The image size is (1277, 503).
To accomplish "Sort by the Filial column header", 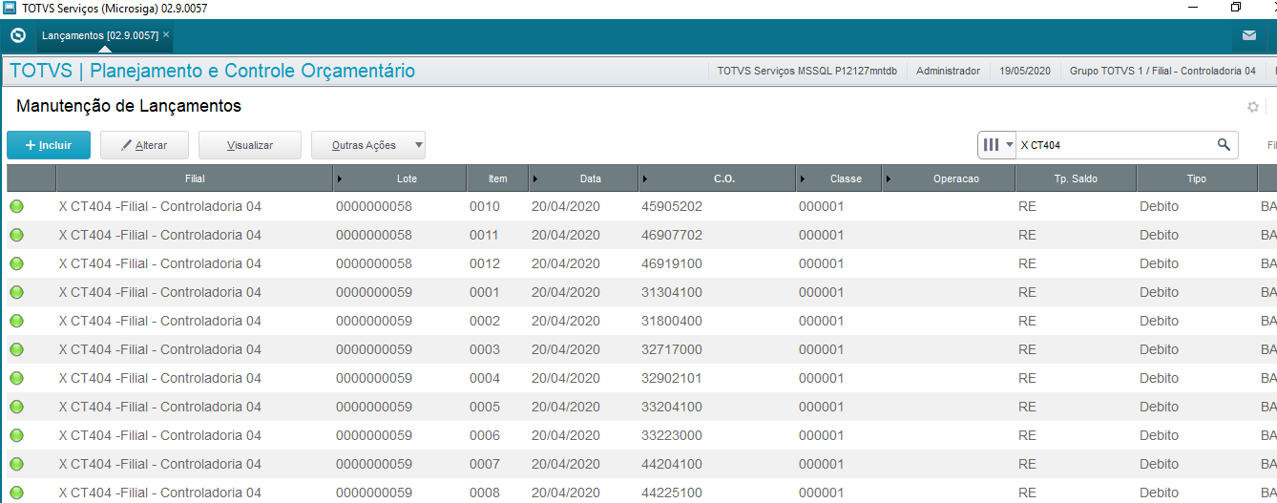I will (x=195, y=178).
